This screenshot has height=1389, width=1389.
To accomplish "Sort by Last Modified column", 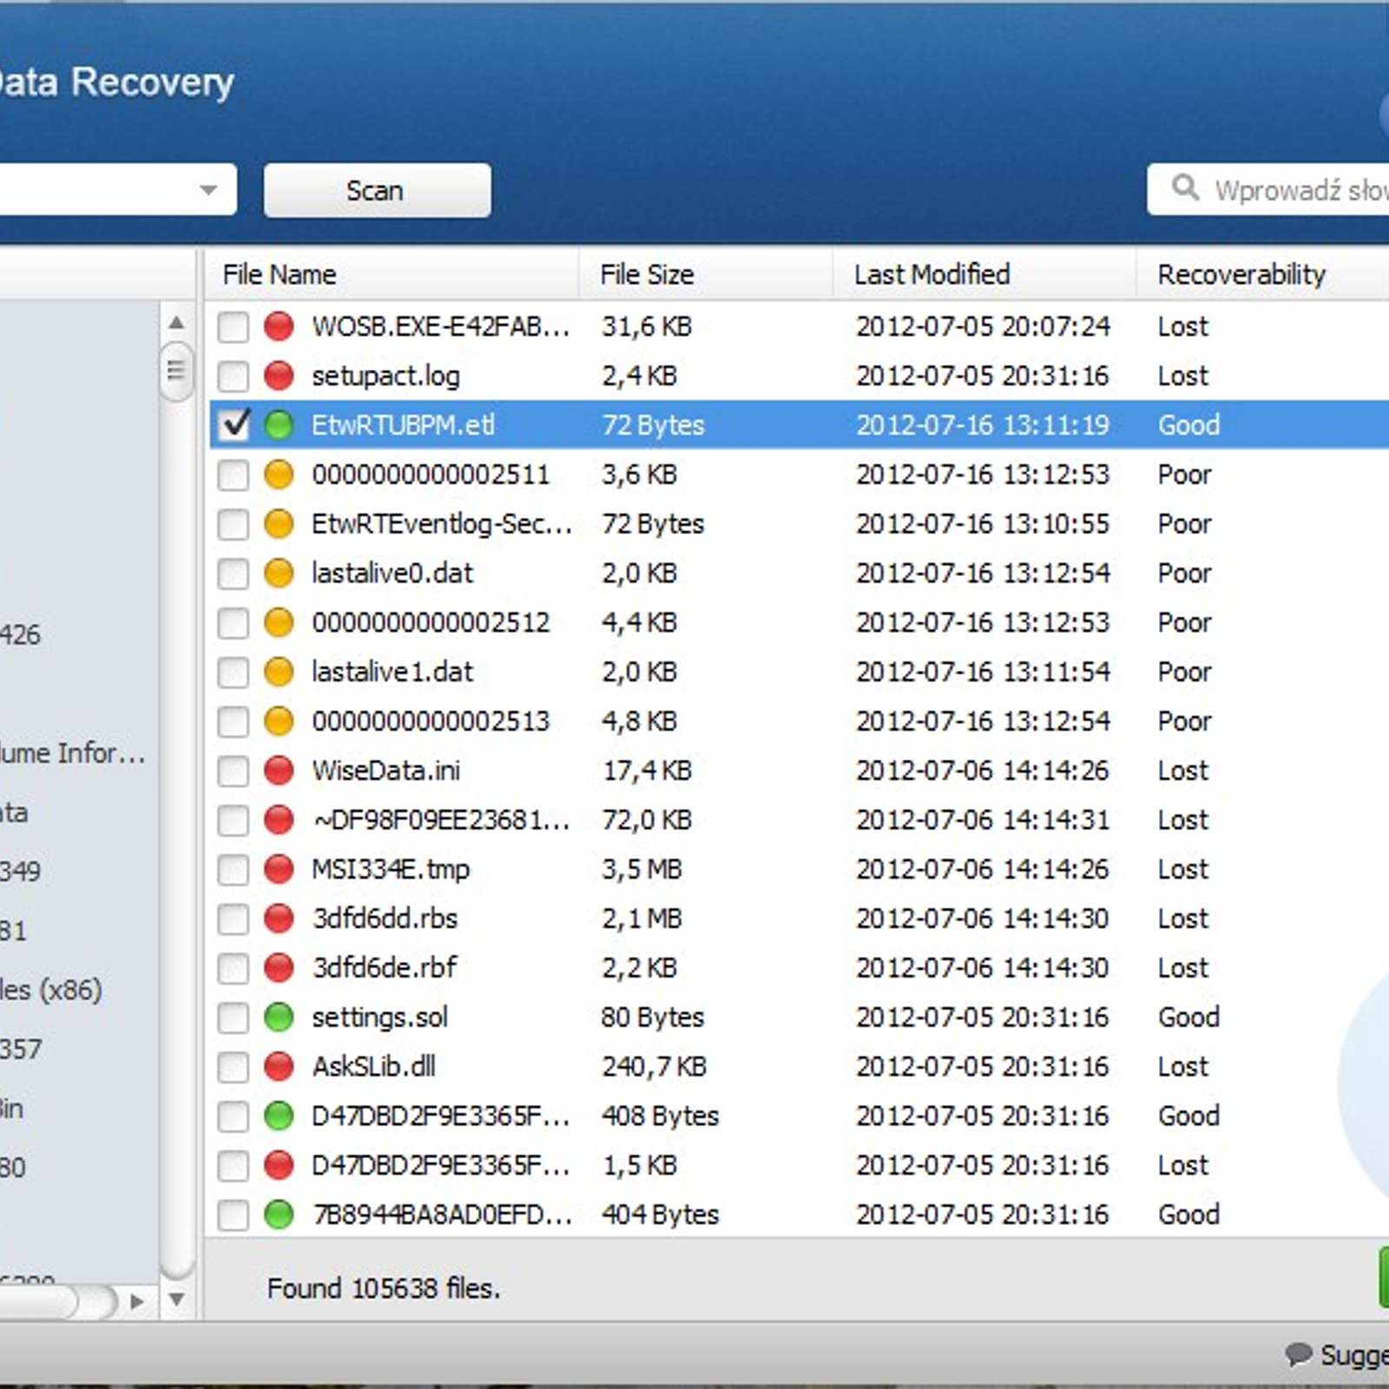I will pyautogui.click(x=984, y=274).
